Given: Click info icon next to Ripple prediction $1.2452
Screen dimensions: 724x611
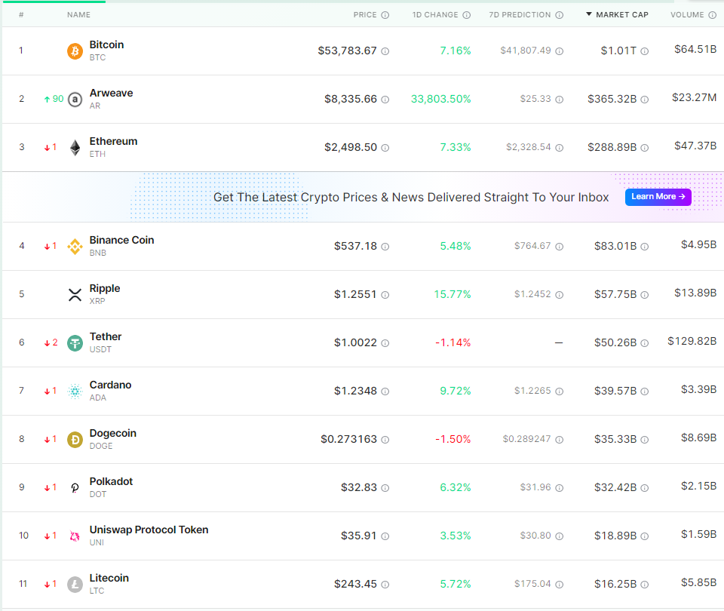Looking at the screenshot, I should click(559, 295).
